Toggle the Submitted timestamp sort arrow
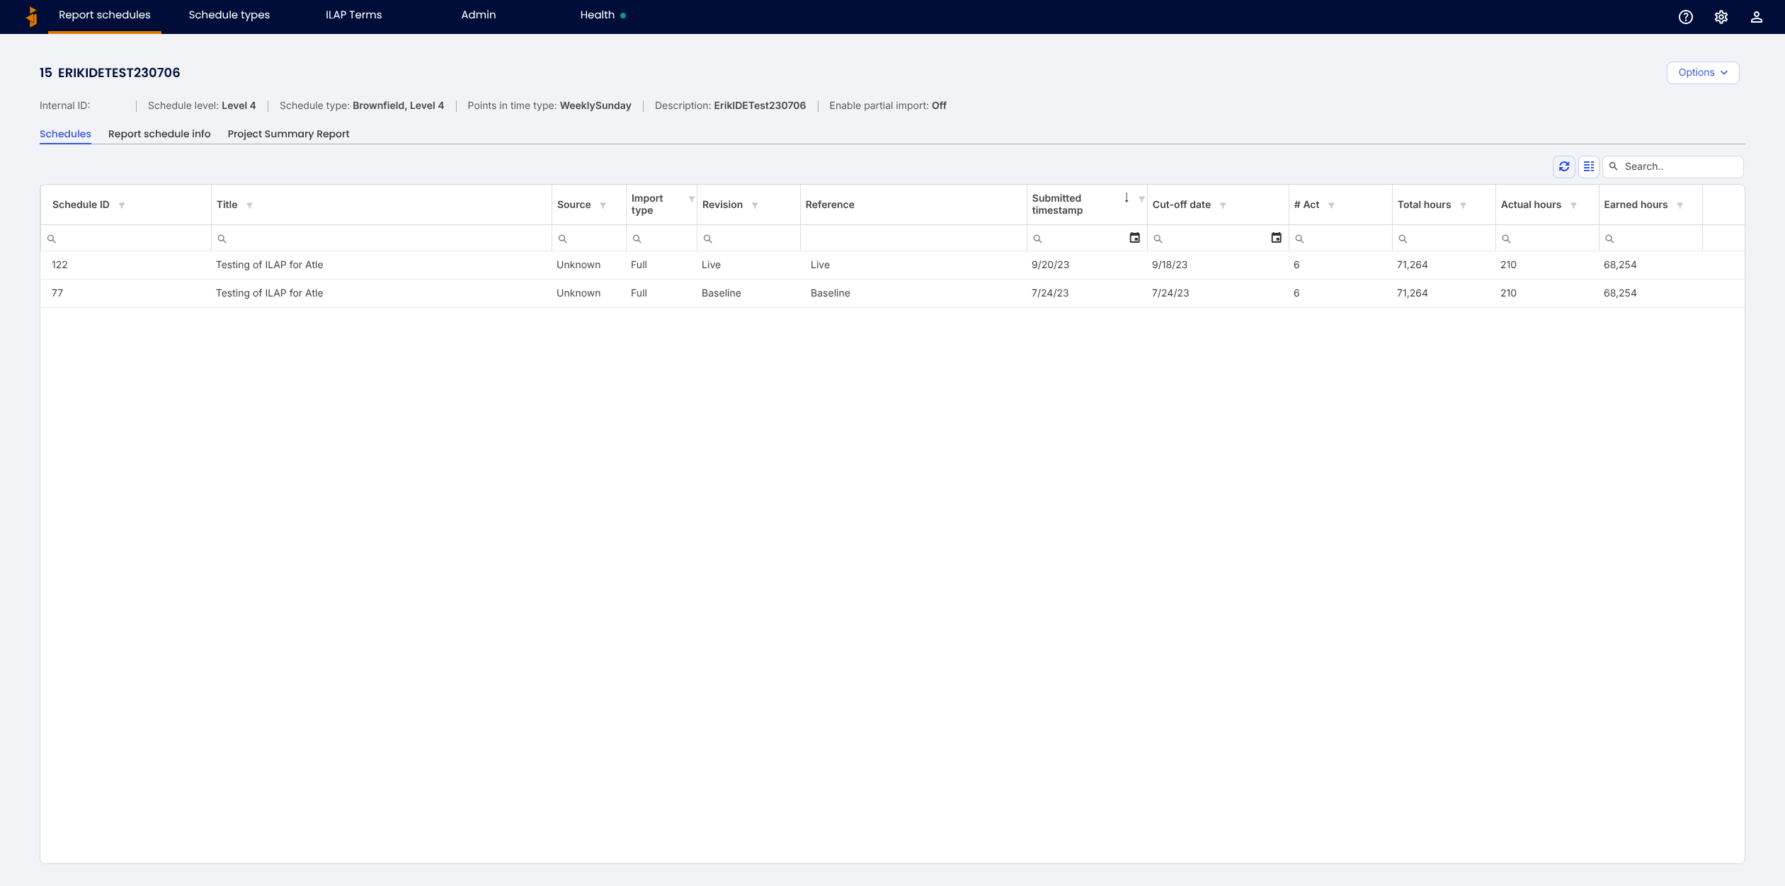Image resolution: width=1785 pixels, height=886 pixels. pos(1127,197)
